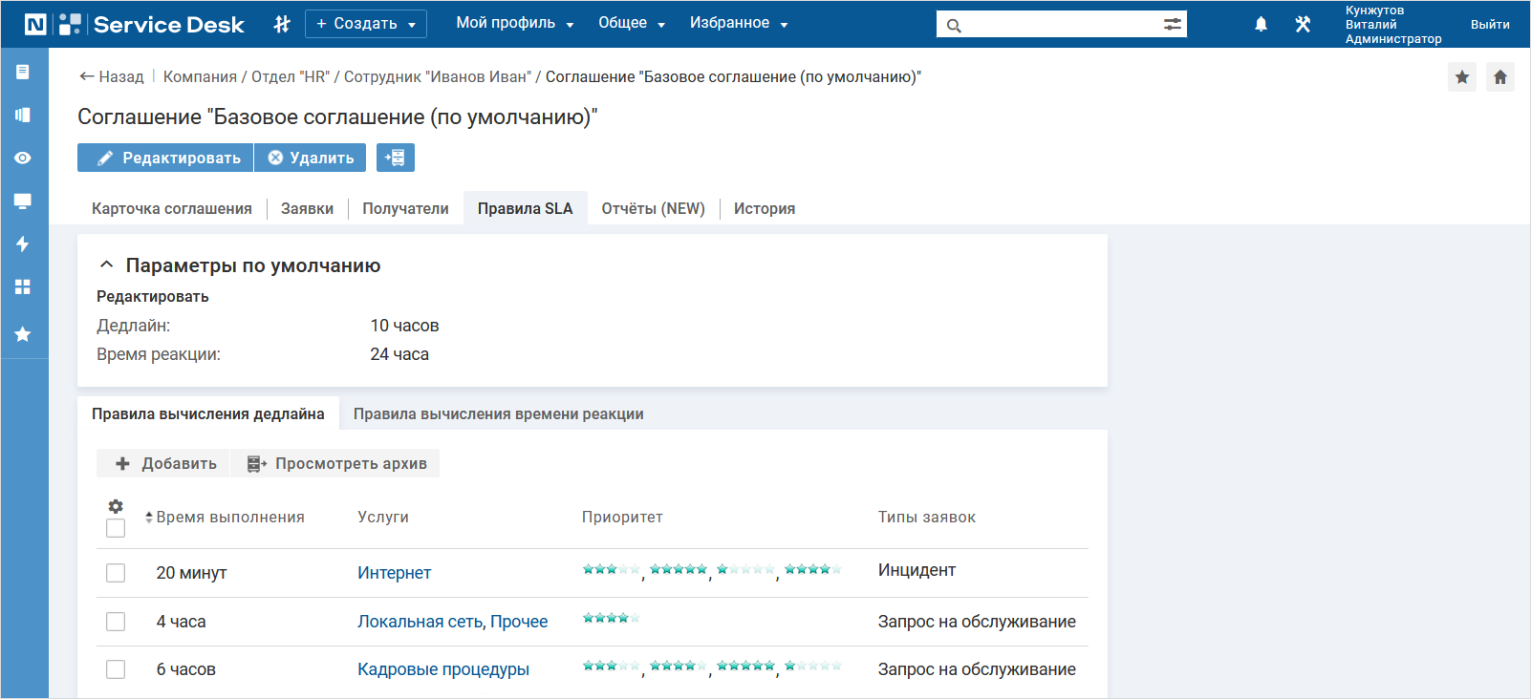
Task: Check the 4 часа row checkbox
Action: (116, 622)
